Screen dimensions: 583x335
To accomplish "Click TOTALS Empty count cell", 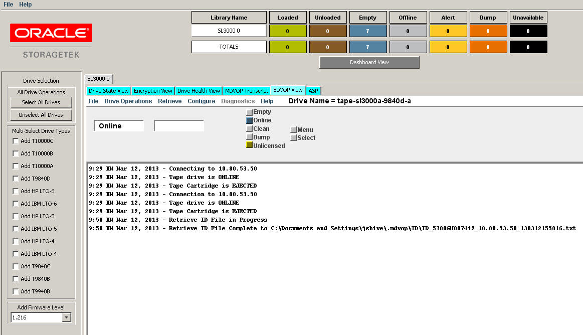I will pos(368,47).
